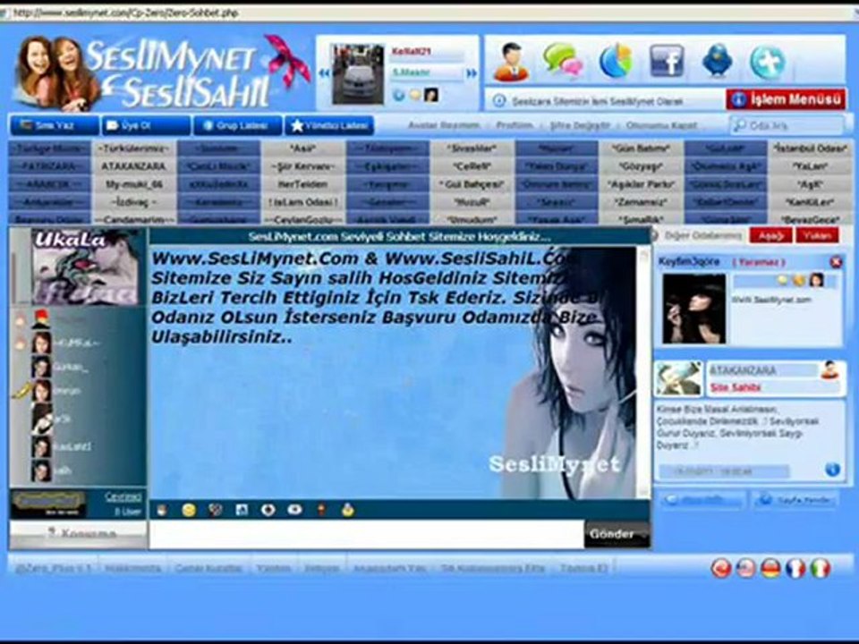Viewport: 859px width, 644px height.
Task: Click the black-and-white circle chat toolbar icon
Action: 268,511
